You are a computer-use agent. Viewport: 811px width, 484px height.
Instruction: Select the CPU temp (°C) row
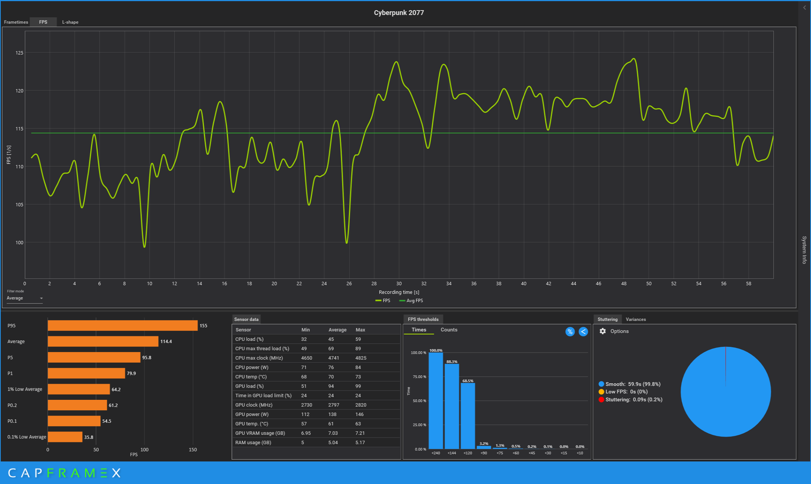click(316, 377)
